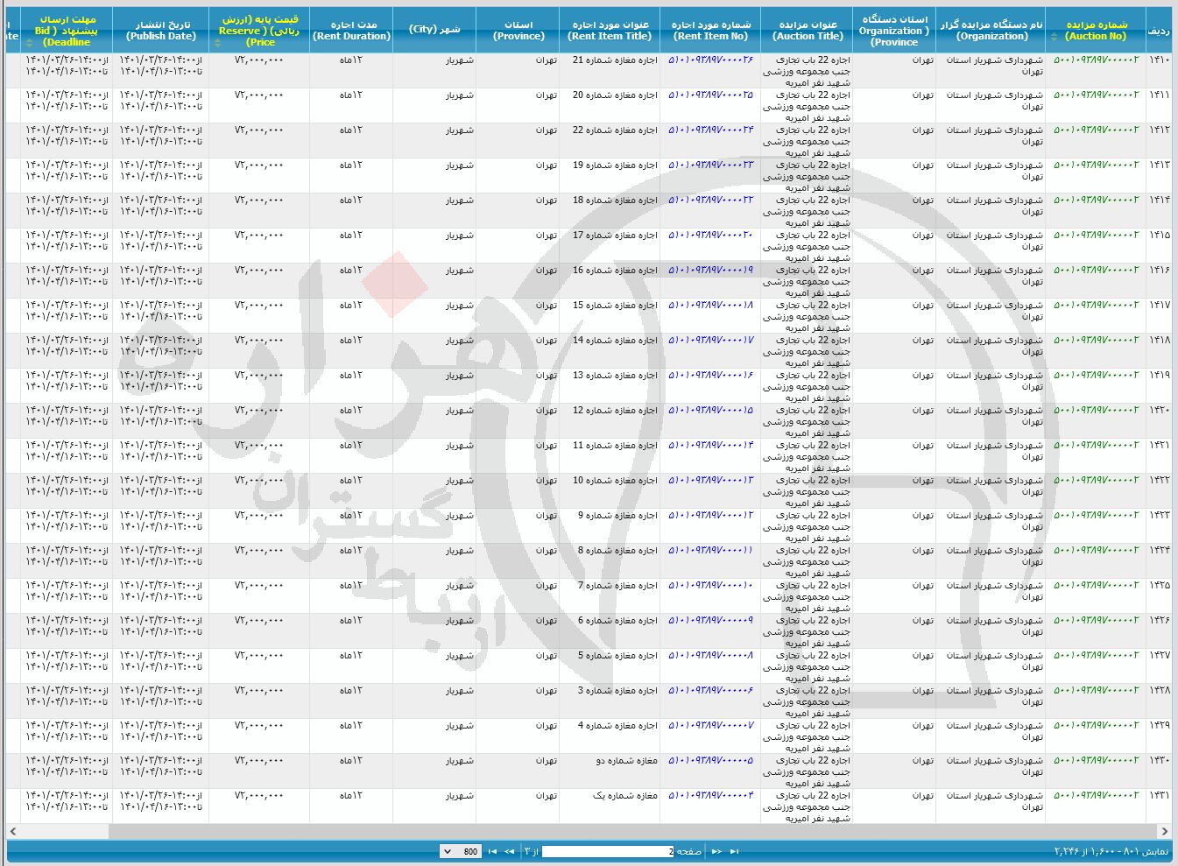This screenshot has width=1178, height=866.
Task: Open rent item link for مغازه شماره دو
Action: [x=710, y=761]
